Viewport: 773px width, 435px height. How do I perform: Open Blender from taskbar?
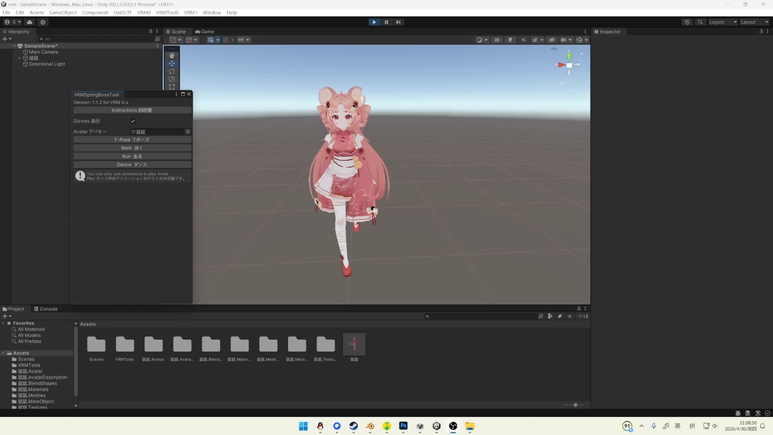click(x=370, y=426)
